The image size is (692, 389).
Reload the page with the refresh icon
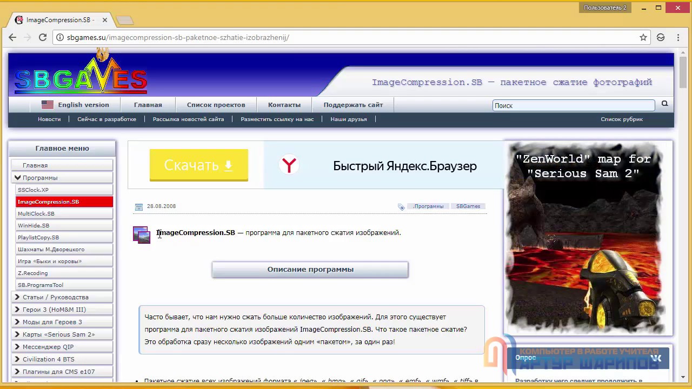pos(43,37)
